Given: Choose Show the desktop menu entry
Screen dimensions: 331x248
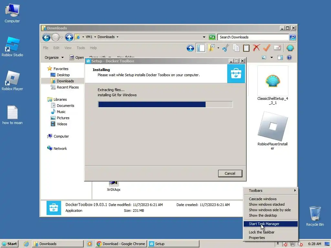Looking at the screenshot, I should point(271,215).
